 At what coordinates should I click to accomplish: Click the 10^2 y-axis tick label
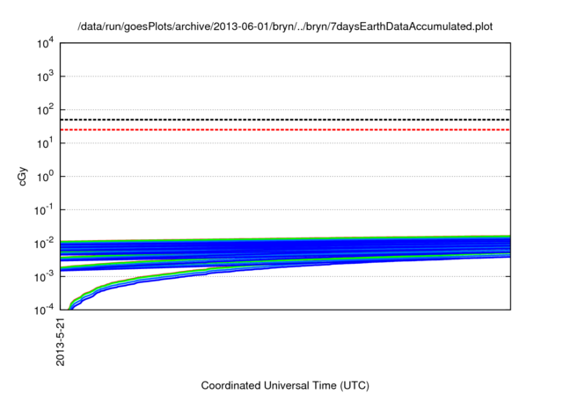45,110
